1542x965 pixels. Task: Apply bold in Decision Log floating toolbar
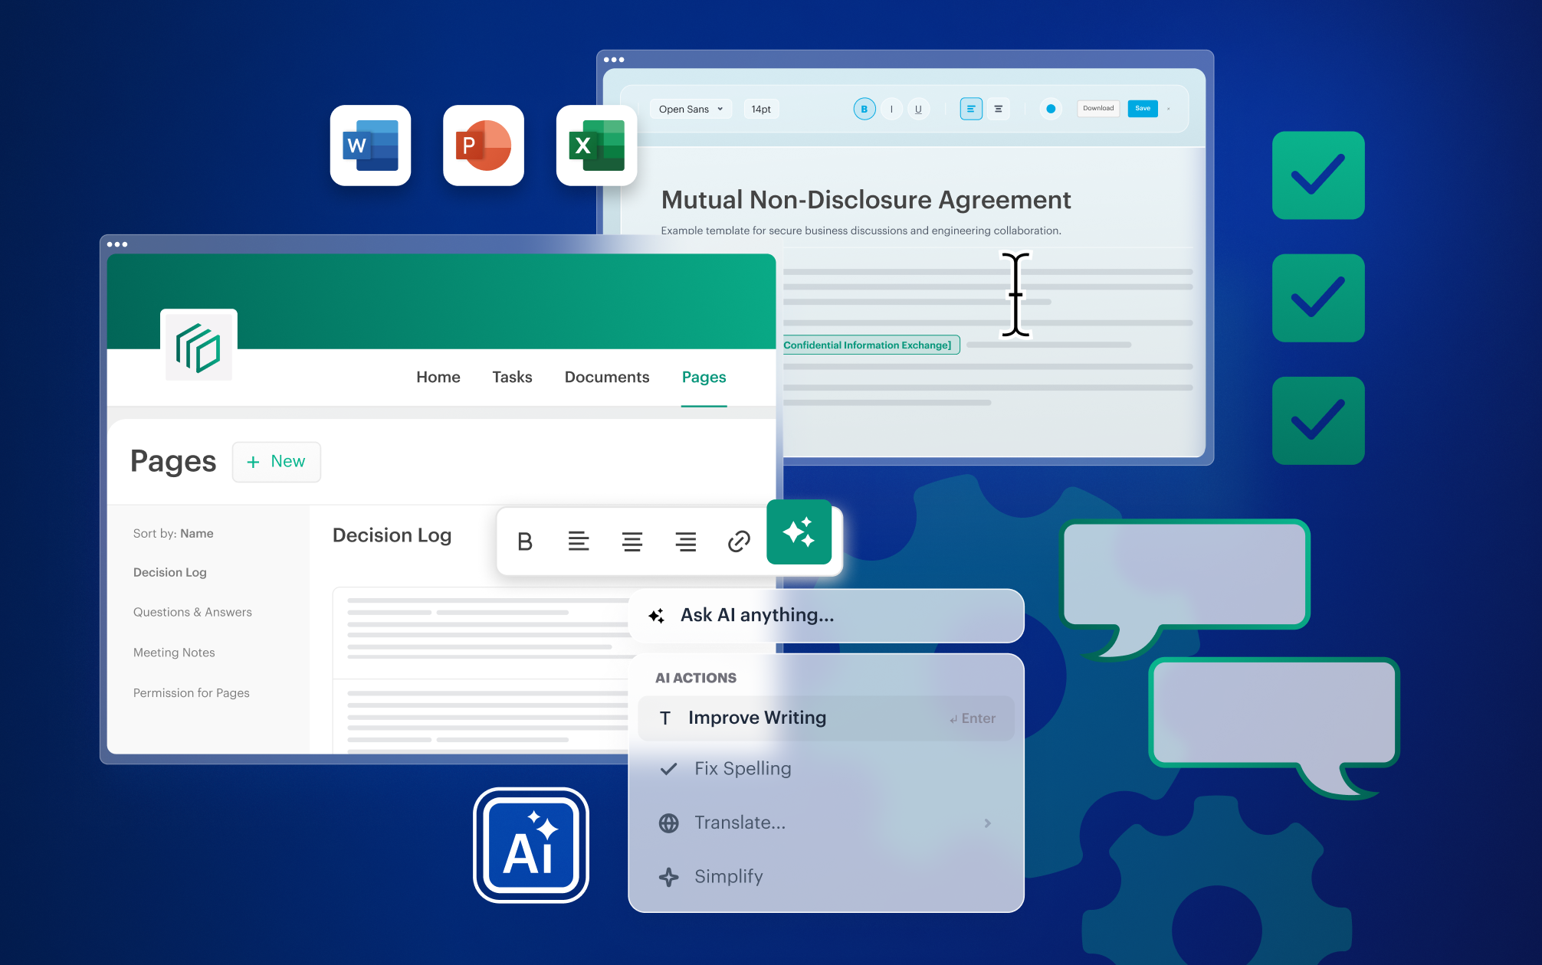point(525,541)
